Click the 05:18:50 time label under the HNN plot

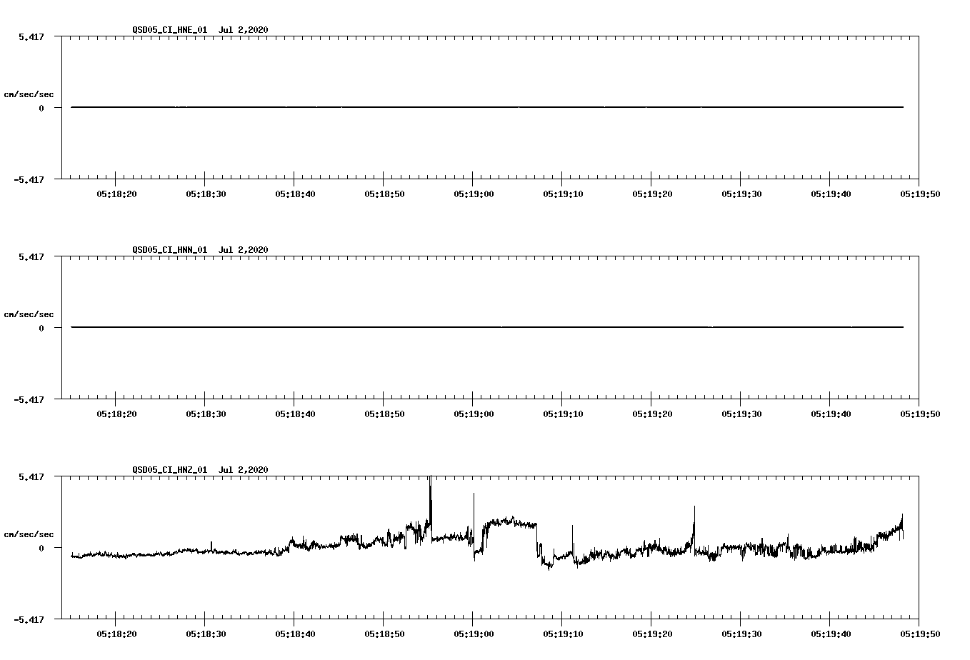coord(384,414)
